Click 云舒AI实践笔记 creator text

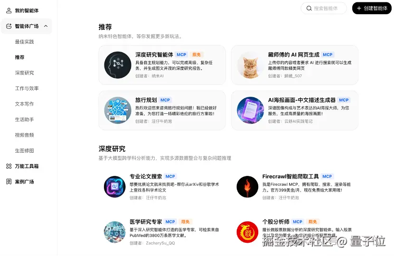pos(298,121)
